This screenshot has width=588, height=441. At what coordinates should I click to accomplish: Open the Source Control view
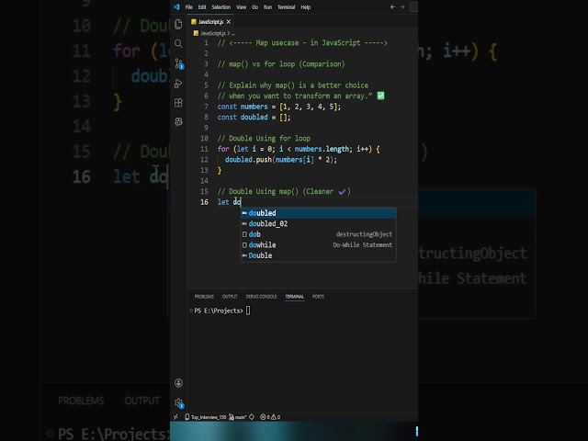coord(179,63)
